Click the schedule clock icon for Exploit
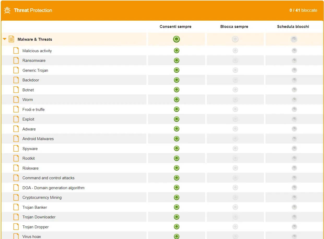Viewport: 324px width, 239px height. click(x=294, y=119)
